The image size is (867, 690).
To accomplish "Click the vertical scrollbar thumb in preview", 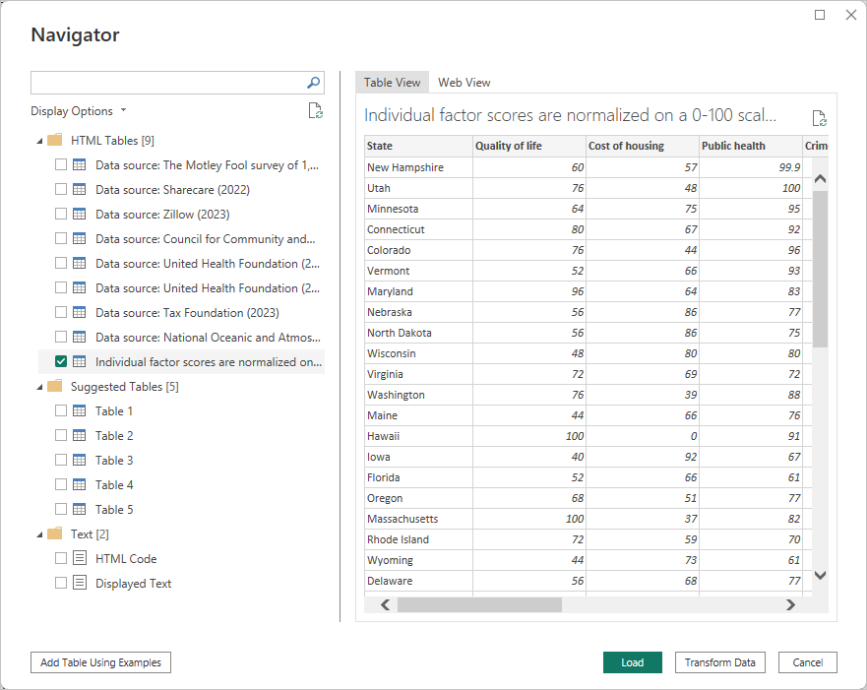I will (x=821, y=270).
